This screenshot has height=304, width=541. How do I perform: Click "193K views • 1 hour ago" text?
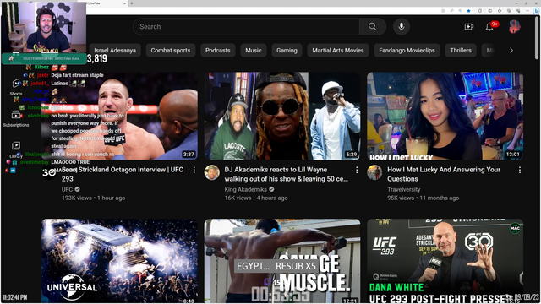point(93,198)
